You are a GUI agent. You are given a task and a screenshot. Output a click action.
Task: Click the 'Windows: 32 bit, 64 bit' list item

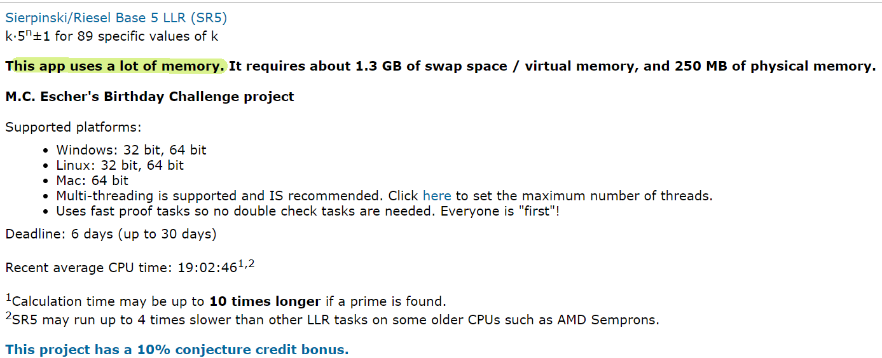point(131,150)
